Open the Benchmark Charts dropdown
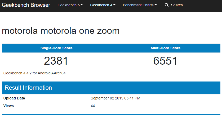 [140, 5]
